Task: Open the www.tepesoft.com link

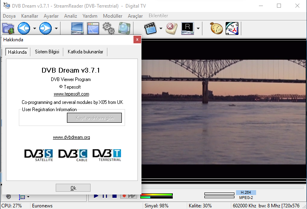Action: [71, 94]
